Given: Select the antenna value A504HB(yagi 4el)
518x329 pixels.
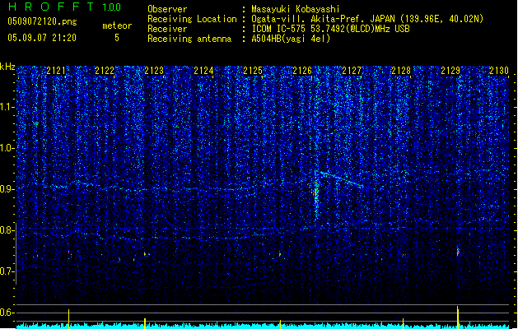Looking at the screenshot, I should pyautogui.click(x=291, y=39).
